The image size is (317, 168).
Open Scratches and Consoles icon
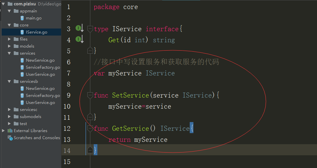10,138
